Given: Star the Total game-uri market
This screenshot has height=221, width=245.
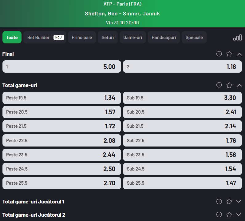Looking at the screenshot, I should [x=229, y=85].
